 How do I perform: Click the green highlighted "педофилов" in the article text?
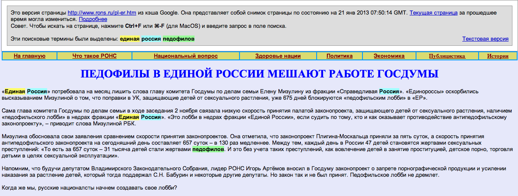pos(208,150)
